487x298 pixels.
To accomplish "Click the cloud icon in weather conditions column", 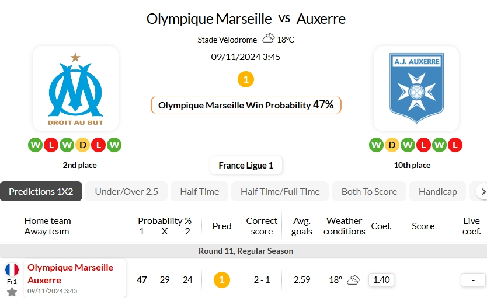I will tap(353, 280).
